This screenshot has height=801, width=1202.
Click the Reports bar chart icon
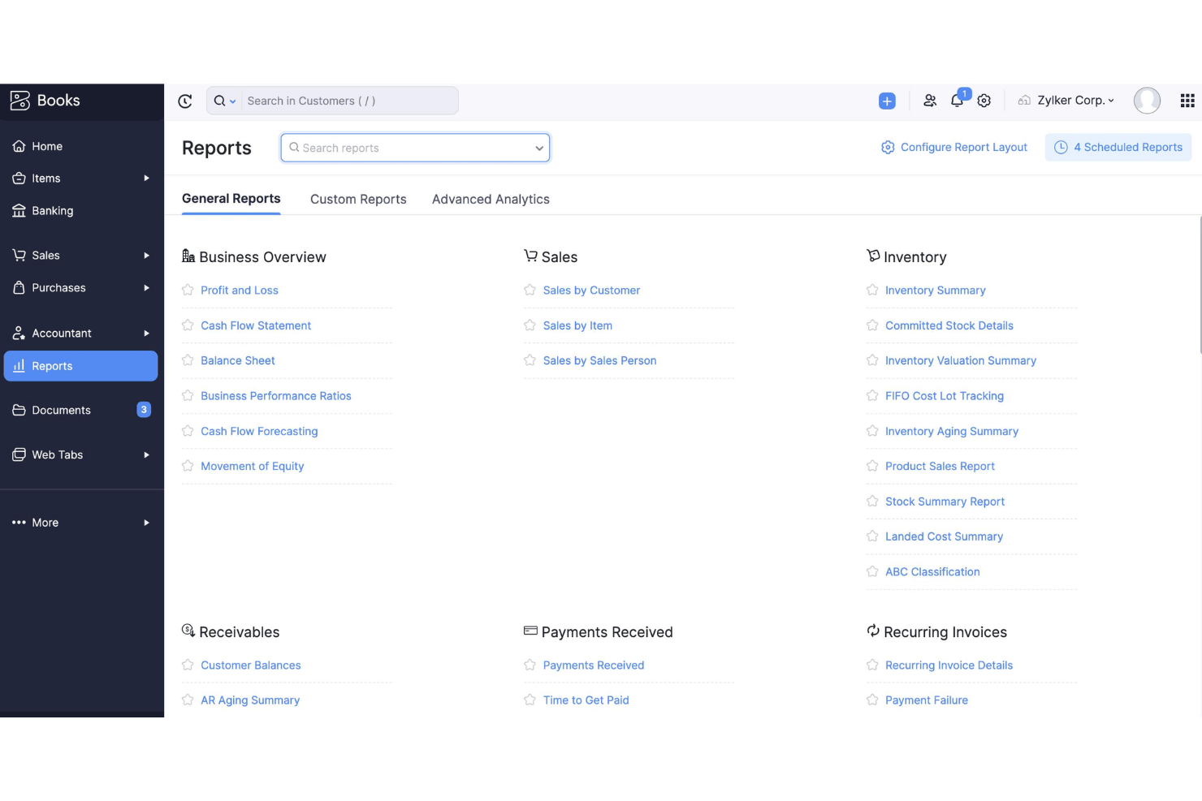pyautogui.click(x=19, y=366)
